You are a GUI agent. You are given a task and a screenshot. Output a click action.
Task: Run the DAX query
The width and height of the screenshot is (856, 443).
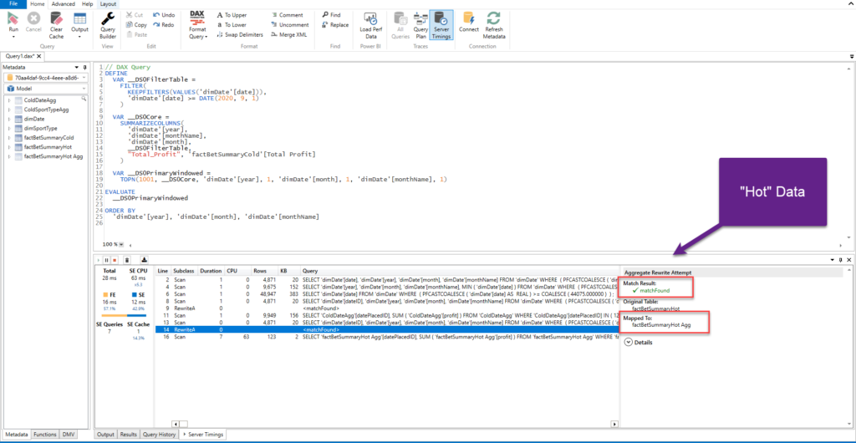pyautogui.click(x=13, y=24)
